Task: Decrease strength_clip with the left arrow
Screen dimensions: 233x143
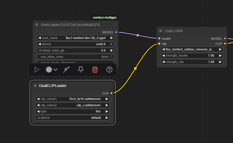Action: point(164,62)
